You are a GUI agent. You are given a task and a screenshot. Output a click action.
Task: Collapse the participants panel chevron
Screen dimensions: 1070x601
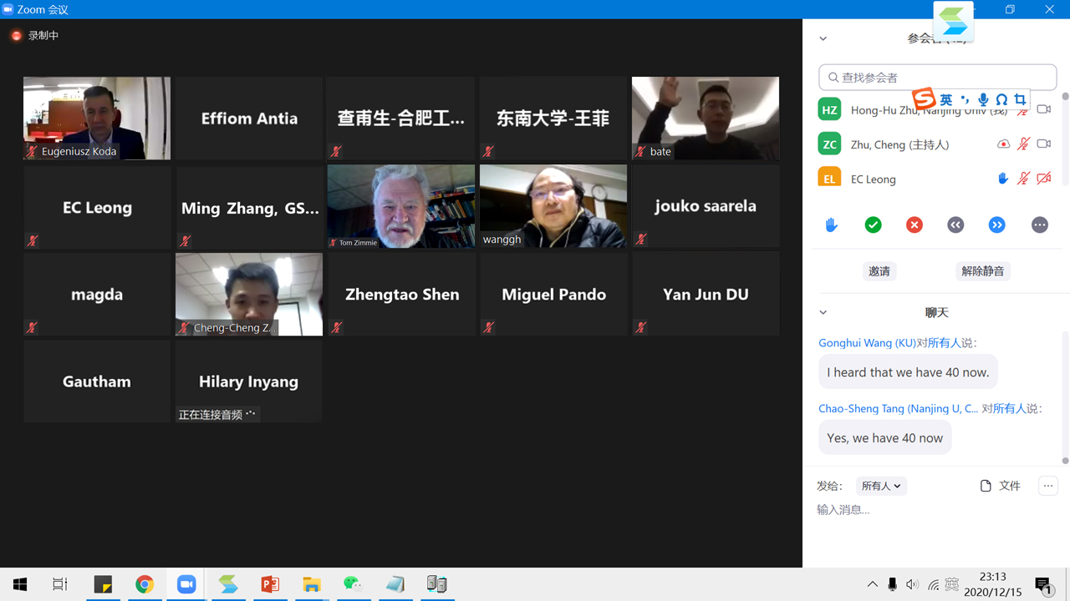(x=823, y=38)
